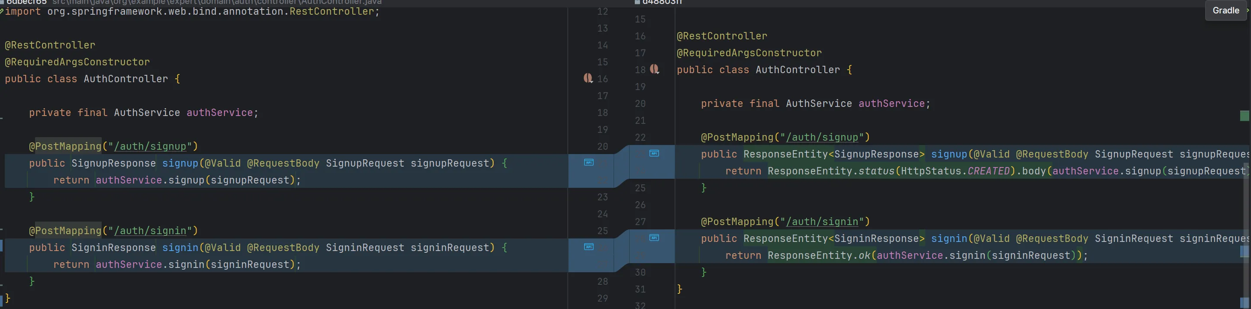Open the /auth/signin URL in left pane
The height and width of the screenshot is (309, 1251).
point(150,231)
